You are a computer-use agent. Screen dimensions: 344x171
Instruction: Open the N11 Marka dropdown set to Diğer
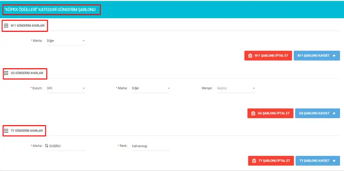(x=66, y=41)
